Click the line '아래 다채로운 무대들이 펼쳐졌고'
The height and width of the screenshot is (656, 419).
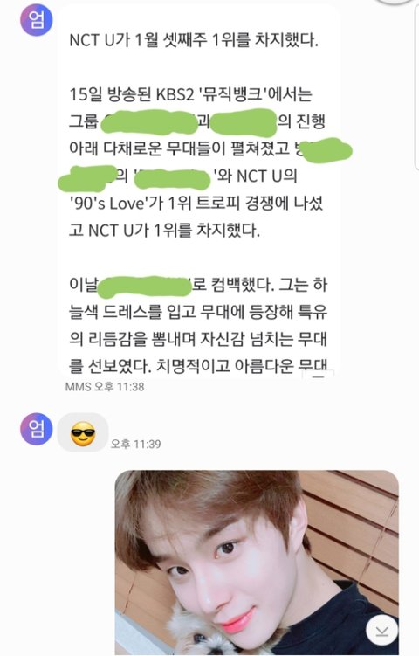click(180, 149)
